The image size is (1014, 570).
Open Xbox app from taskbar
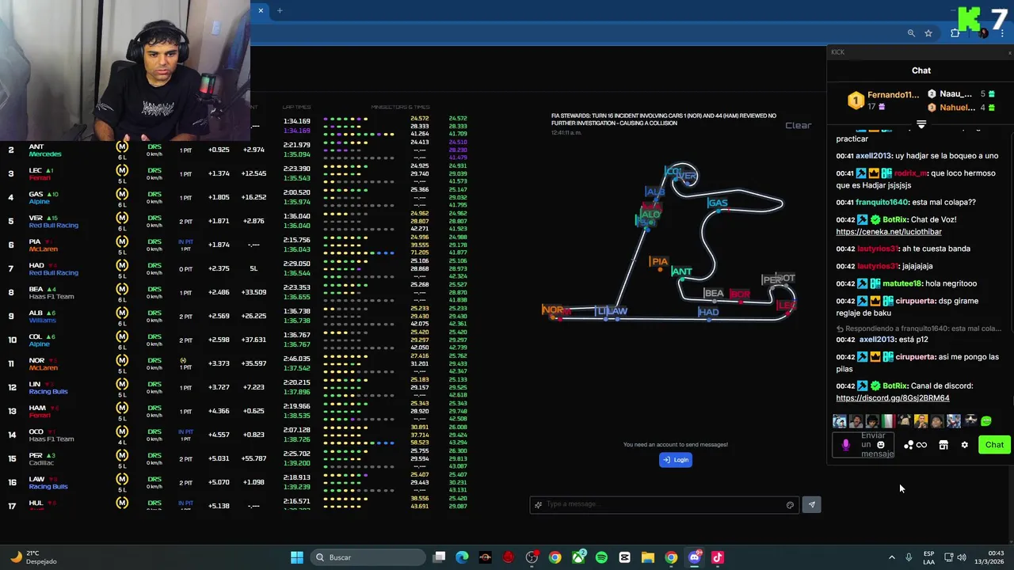[578, 557]
